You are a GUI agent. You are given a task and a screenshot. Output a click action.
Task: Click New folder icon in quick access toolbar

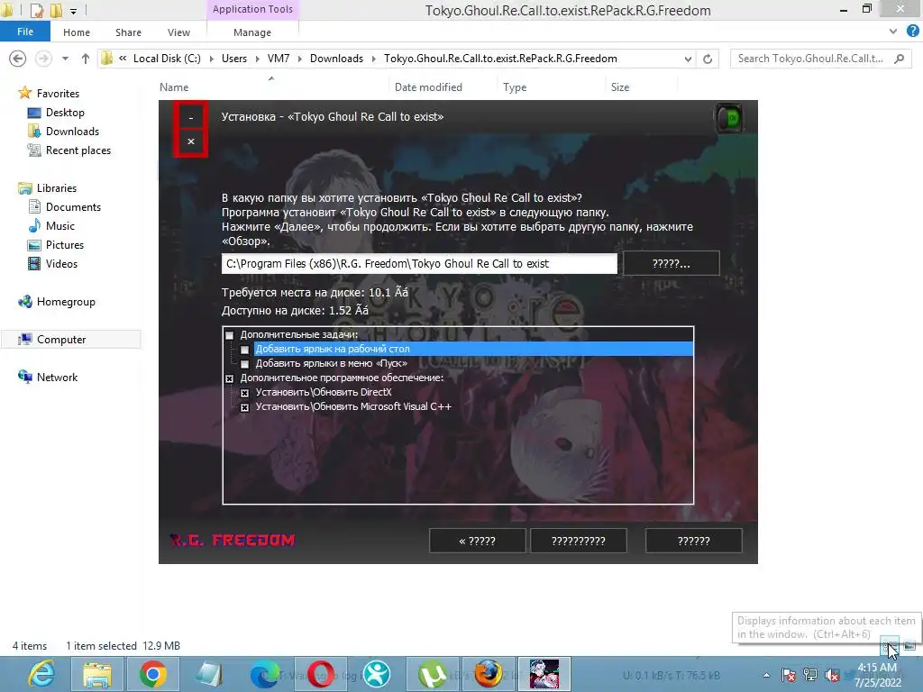[56, 10]
